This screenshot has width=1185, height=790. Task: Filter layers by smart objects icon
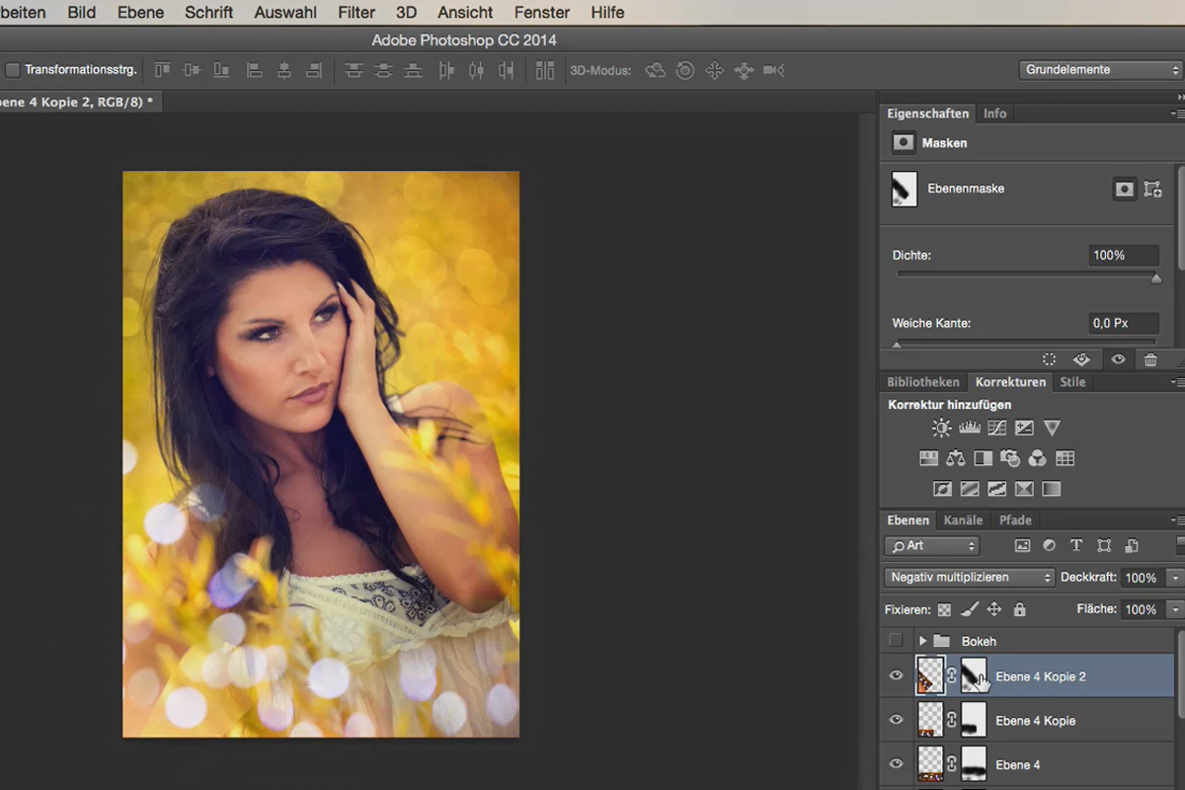[1132, 545]
